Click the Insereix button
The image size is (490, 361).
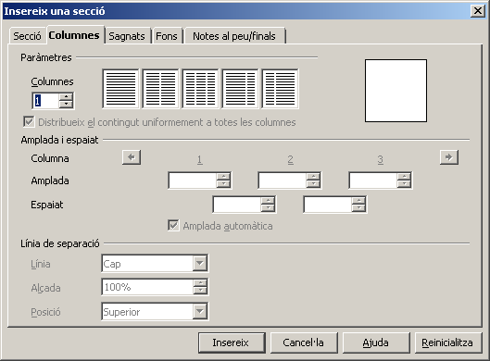pos(232,342)
